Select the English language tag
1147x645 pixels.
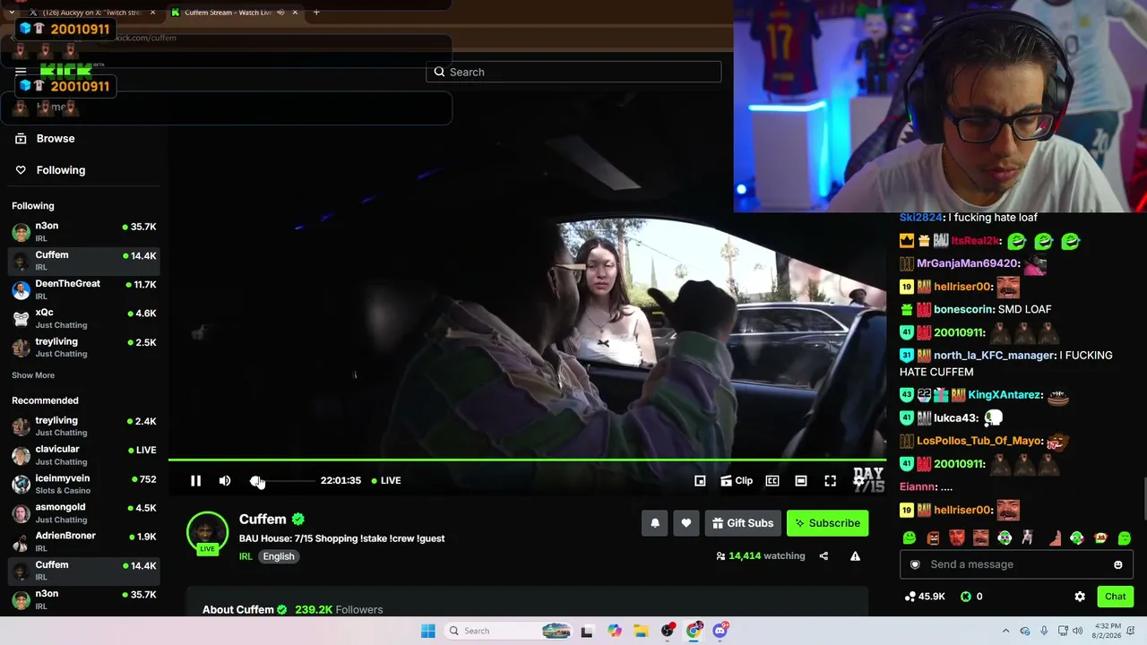(x=279, y=556)
